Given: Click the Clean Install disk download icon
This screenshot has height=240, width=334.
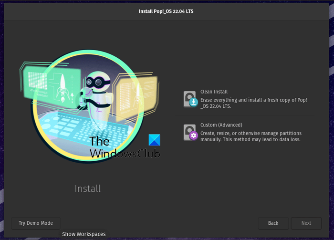Looking at the screenshot, I should [x=191, y=99].
